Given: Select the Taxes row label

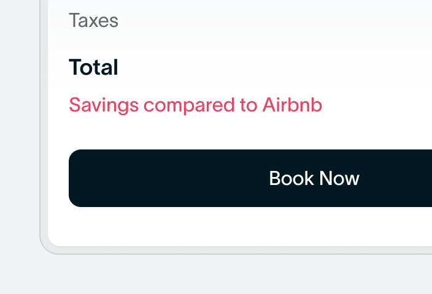Looking at the screenshot, I should [93, 21].
